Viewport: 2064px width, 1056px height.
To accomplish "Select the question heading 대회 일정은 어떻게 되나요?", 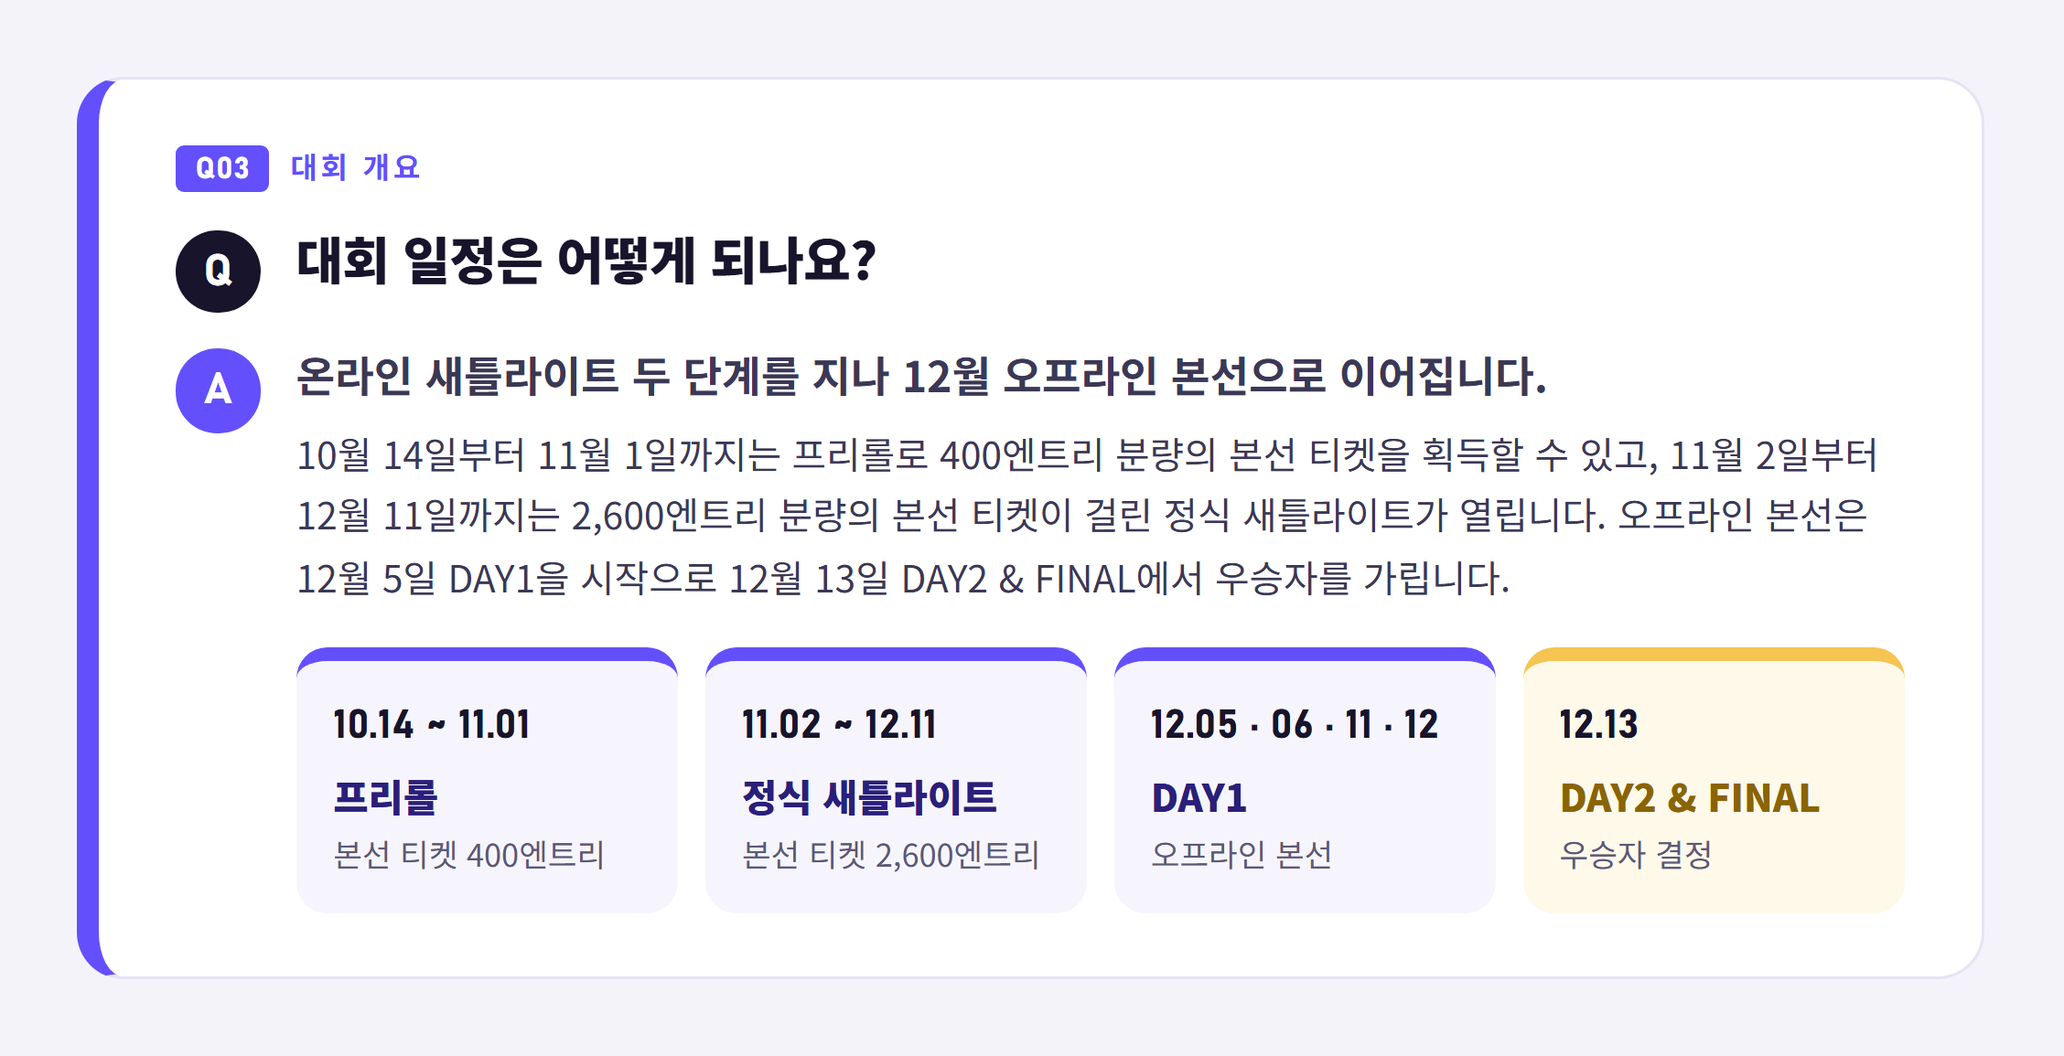I will (x=586, y=261).
